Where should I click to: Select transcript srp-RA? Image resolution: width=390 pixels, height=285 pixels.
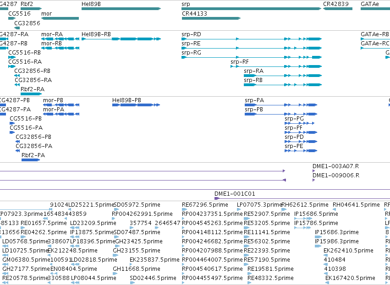pyautogui.click(x=283, y=76)
